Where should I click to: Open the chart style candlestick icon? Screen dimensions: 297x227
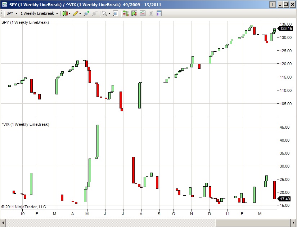[65, 13]
